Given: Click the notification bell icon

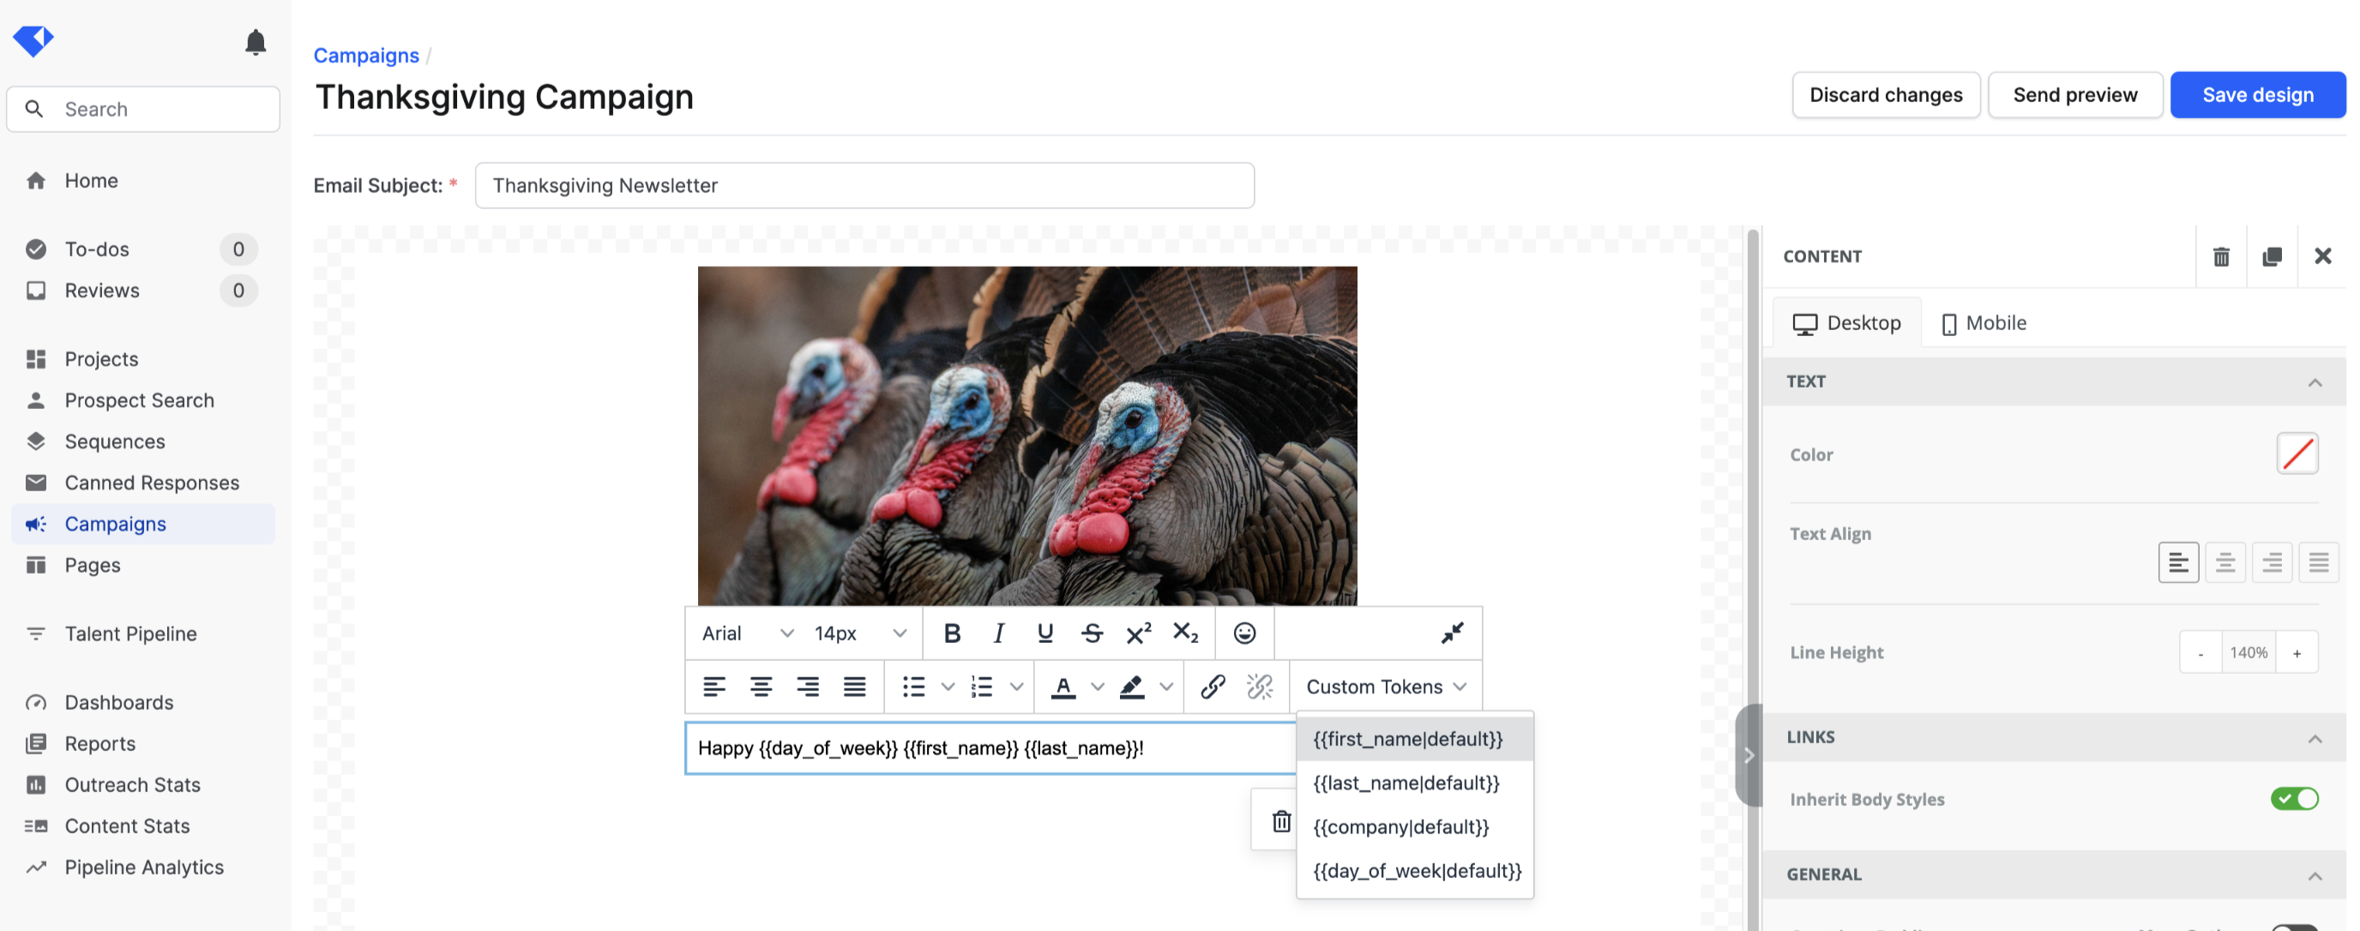Looking at the screenshot, I should click(x=256, y=41).
